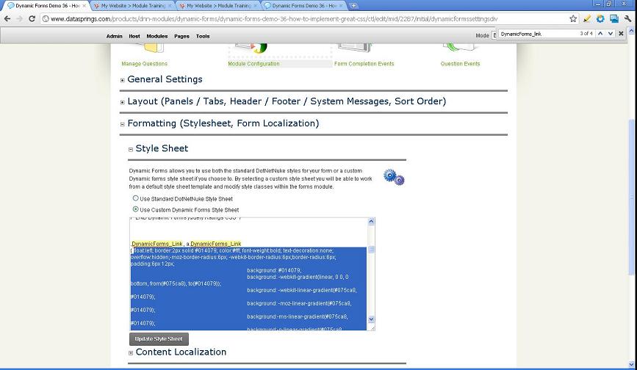Screen dimensions: 637x370
Task: Open the Admin menu
Action: coord(114,36)
